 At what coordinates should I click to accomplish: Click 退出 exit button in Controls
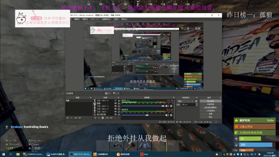click(x=210, y=117)
